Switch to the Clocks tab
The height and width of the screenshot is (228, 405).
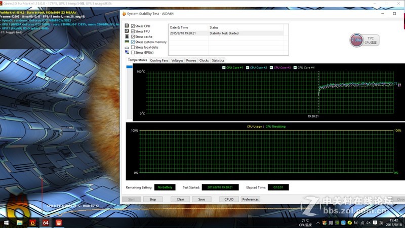(204, 60)
